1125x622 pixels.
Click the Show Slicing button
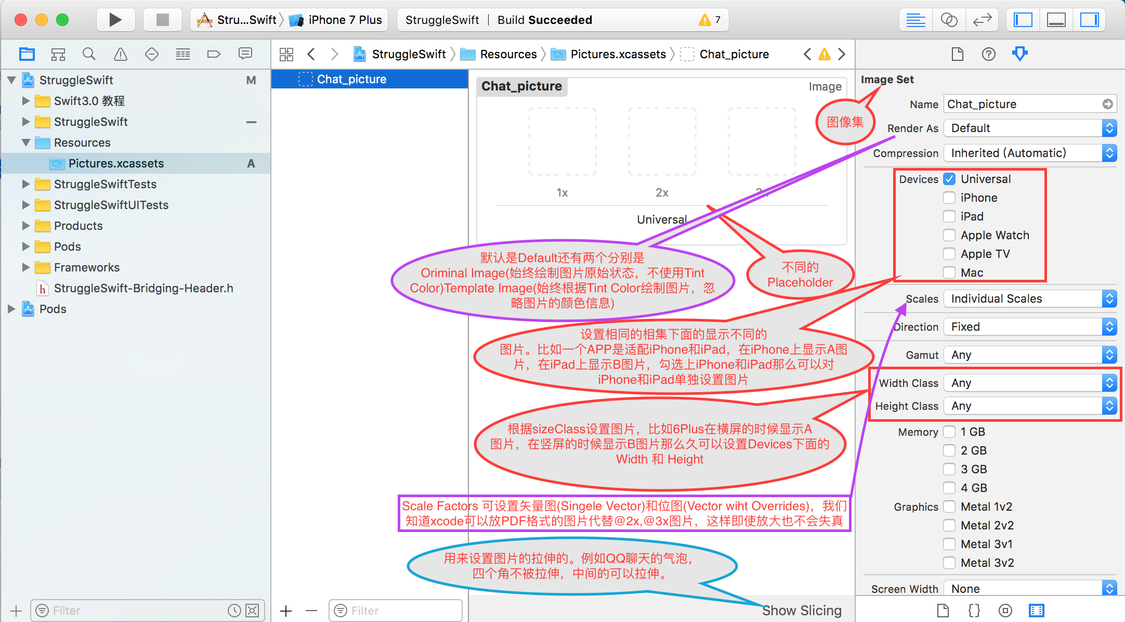coord(802,611)
